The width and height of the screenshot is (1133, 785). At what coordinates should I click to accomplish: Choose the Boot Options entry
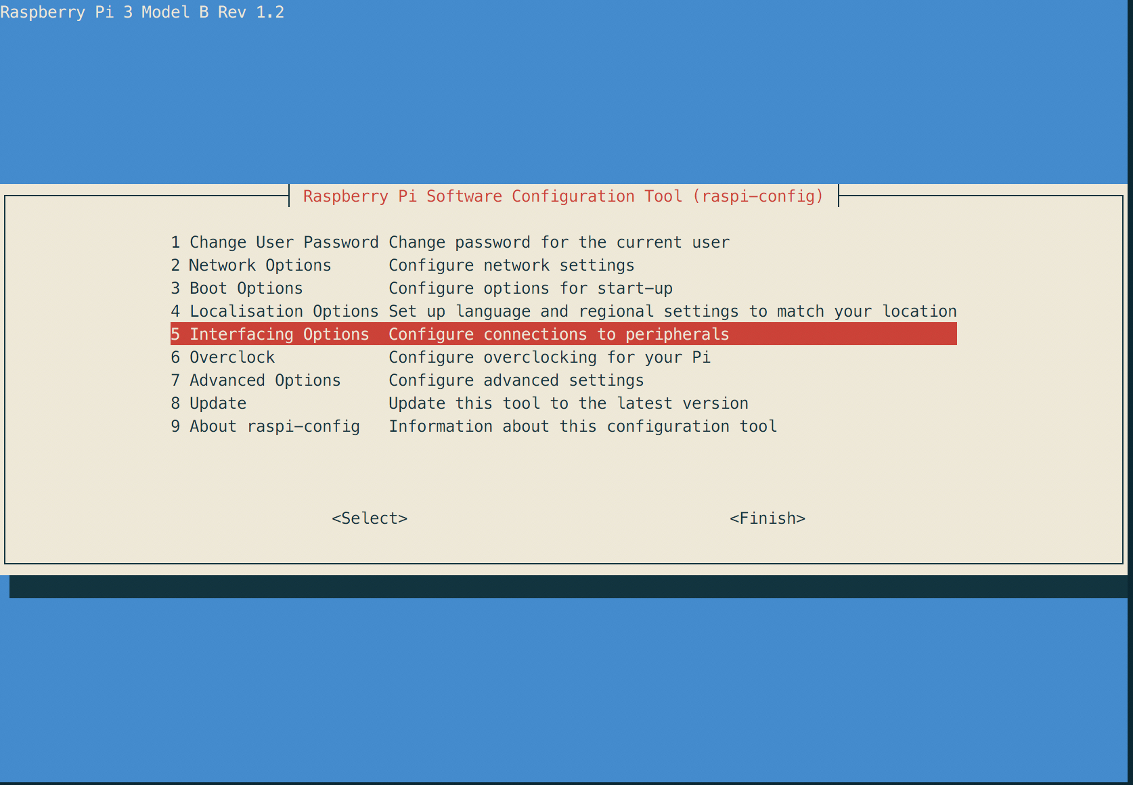(563, 288)
